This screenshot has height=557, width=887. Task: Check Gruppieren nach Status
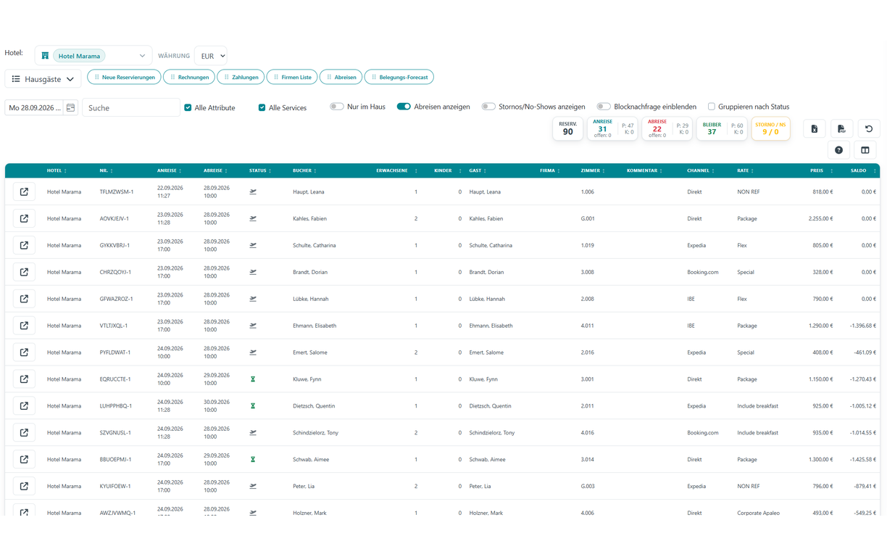point(711,107)
